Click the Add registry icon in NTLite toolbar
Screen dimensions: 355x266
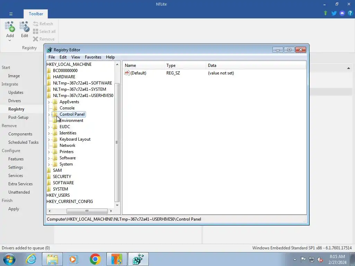10,26
